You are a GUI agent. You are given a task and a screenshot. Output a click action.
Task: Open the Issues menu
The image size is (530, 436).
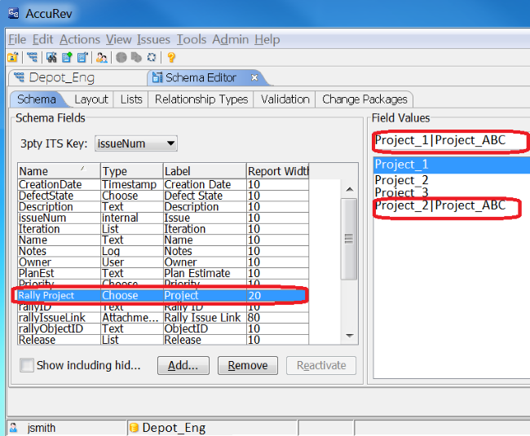click(153, 39)
